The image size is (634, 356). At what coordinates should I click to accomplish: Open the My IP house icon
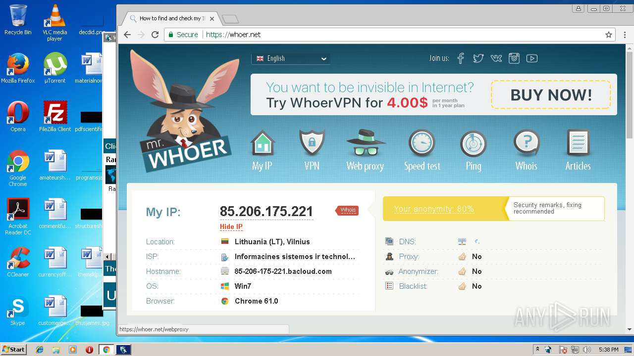(x=262, y=143)
